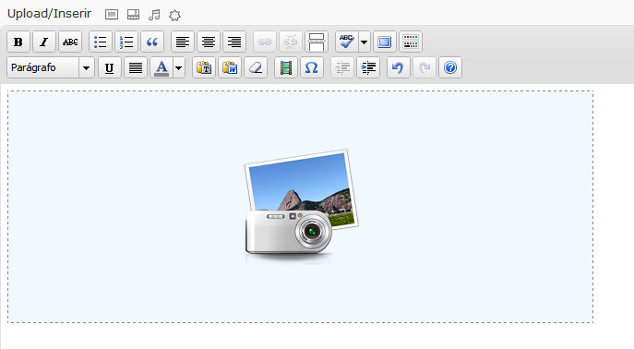The height and width of the screenshot is (349, 634).
Task: Paste as plain text
Action: [204, 67]
